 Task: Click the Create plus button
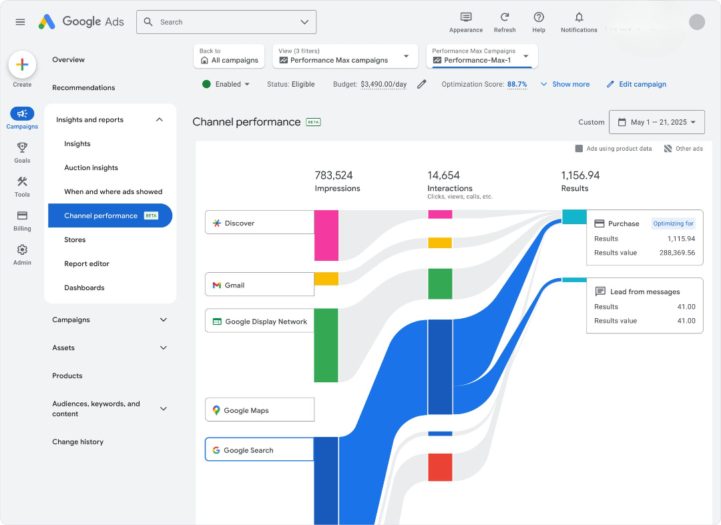(22, 64)
